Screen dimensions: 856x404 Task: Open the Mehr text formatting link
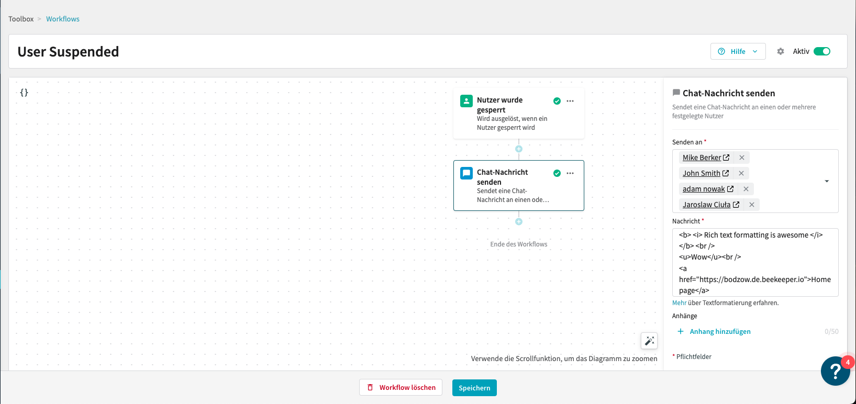[x=679, y=303]
